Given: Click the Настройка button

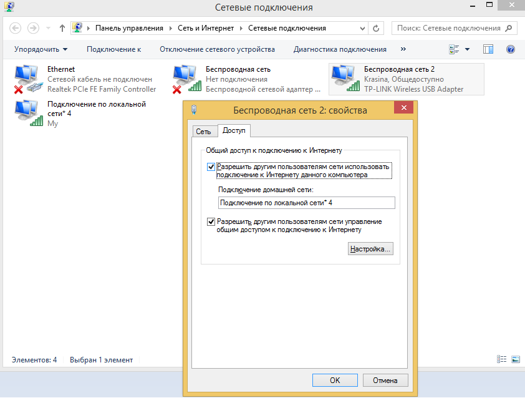Looking at the screenshot, I should pos(370,249).
